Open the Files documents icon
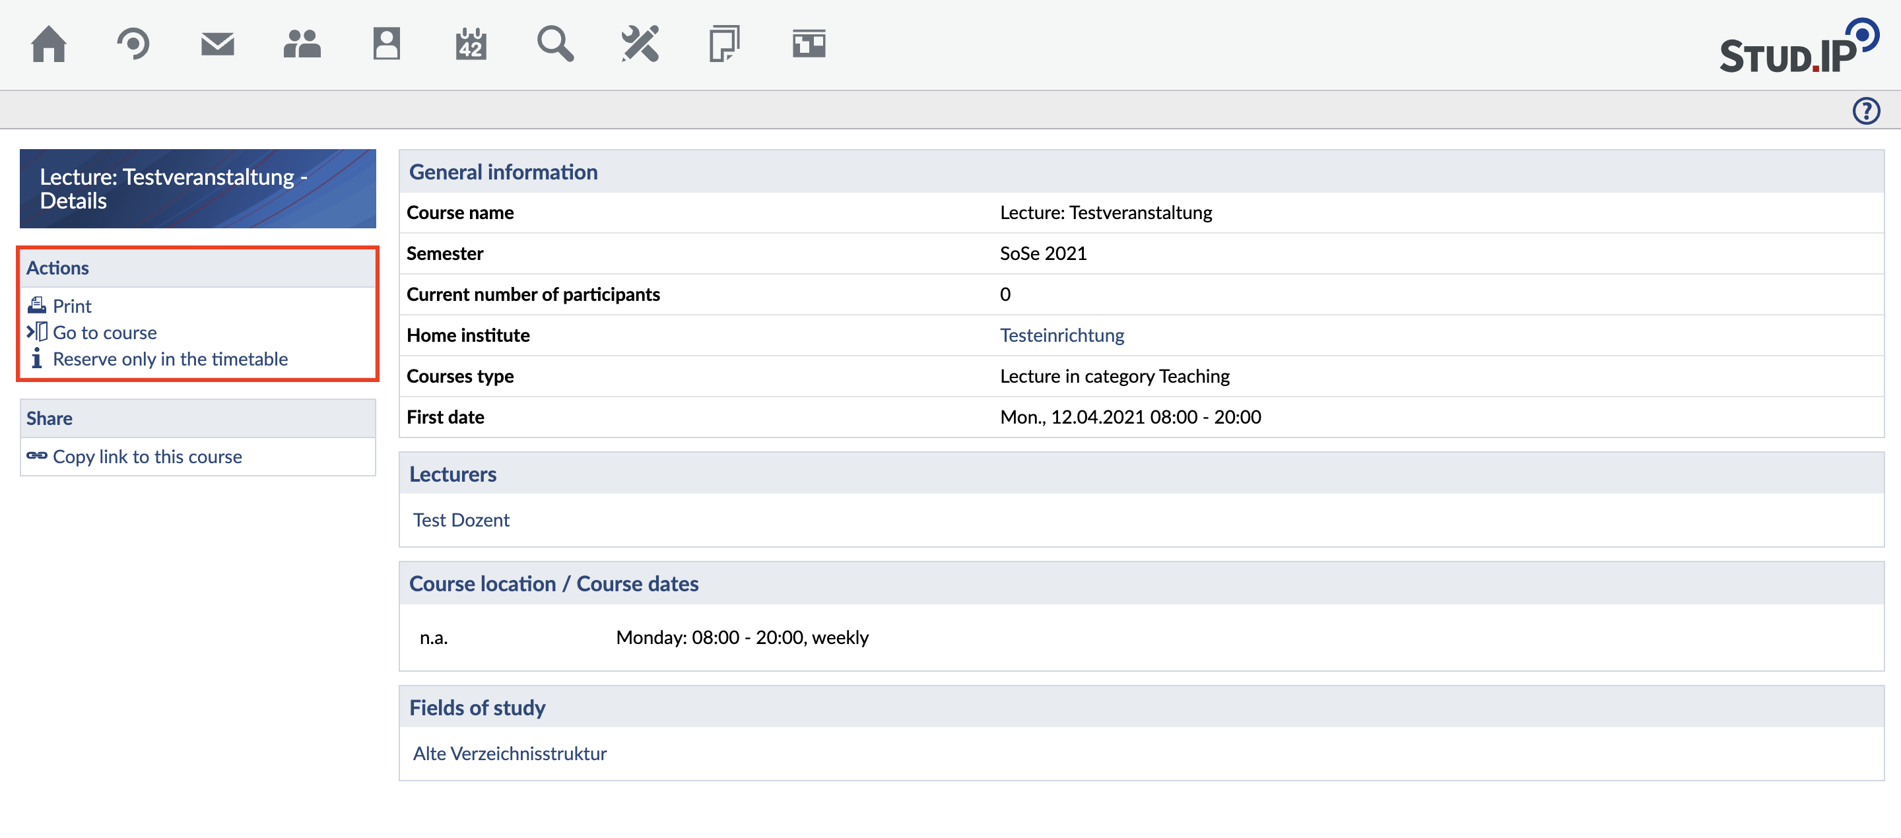Image resolution: width=1901 pixels, height=838 pixels. coord(724,44)
